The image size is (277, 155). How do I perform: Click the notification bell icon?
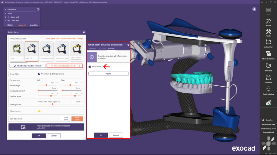click(x=254, y=9)
